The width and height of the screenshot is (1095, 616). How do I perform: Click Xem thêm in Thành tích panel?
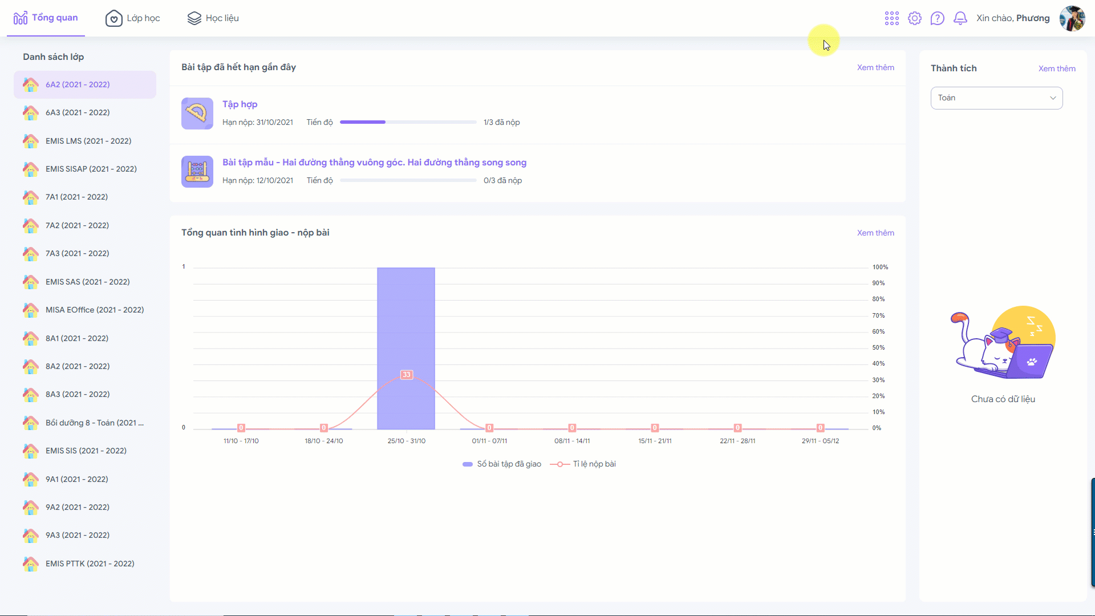[1056, 68]
